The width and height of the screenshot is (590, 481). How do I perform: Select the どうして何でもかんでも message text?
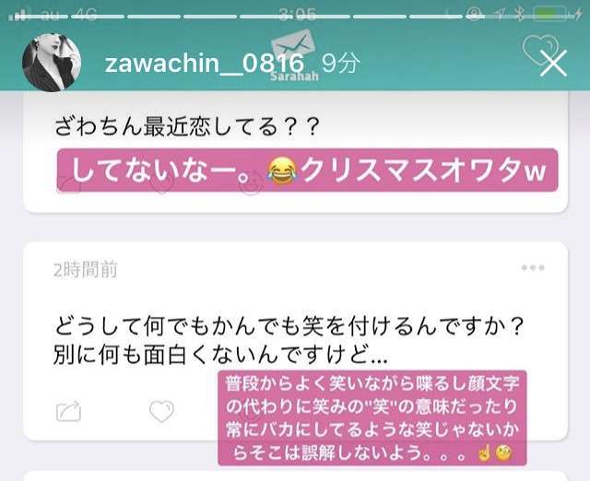(289, 340)
